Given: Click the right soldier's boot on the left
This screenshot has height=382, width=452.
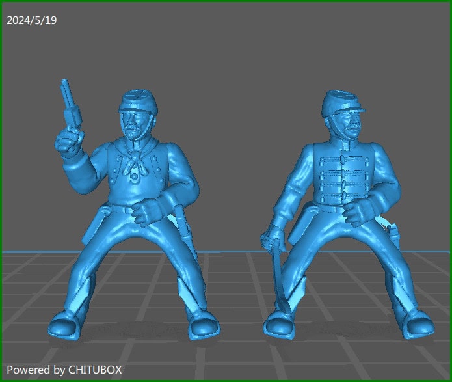Looking at the screenshot, I should pyautogui.click(x=281, y=324).
